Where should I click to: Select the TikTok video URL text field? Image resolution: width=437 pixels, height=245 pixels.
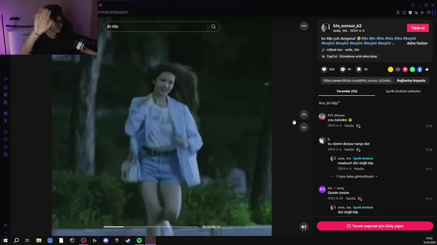point(357,81)
